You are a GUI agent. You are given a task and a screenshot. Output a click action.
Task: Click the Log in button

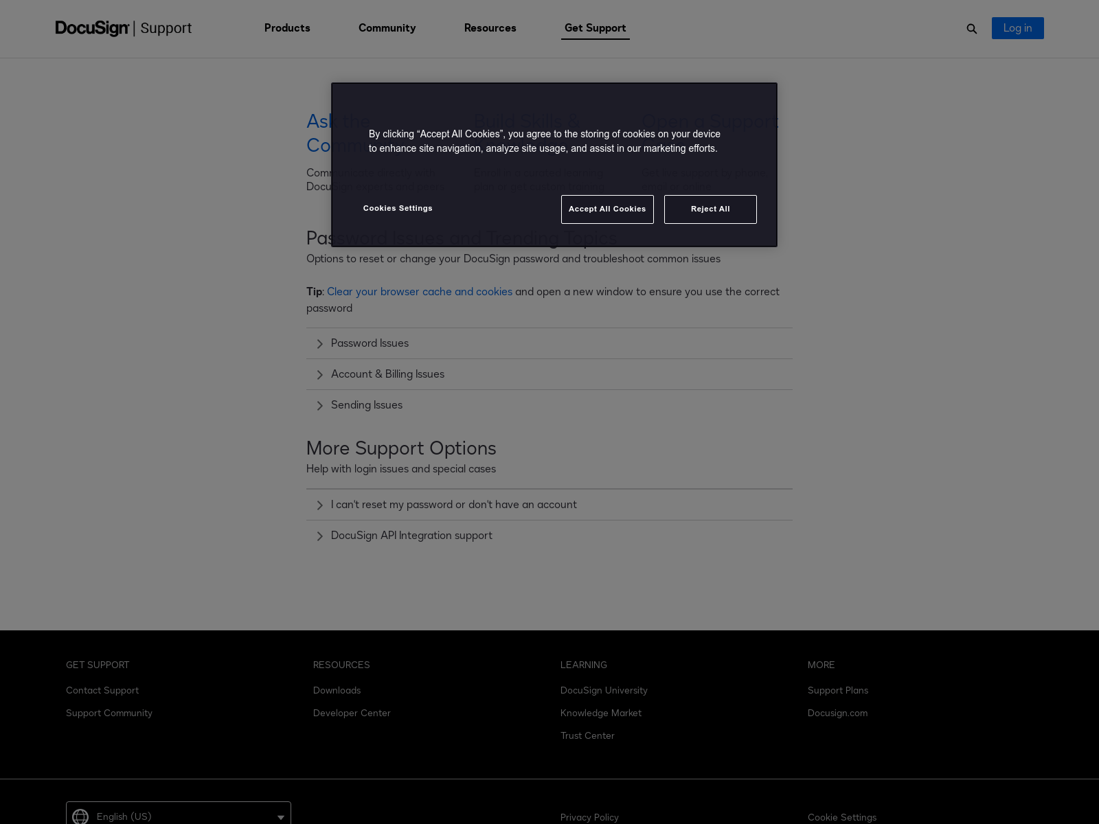point(1018,28)
